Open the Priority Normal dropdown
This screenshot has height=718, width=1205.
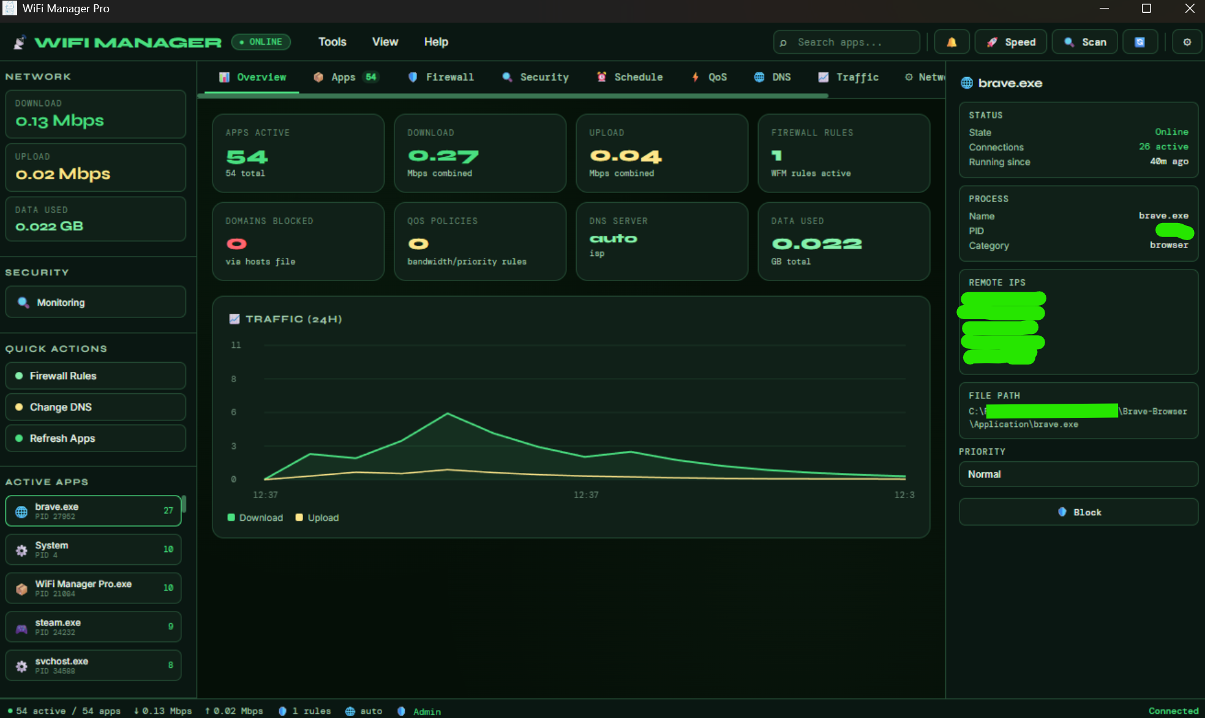coord(1078,474)
